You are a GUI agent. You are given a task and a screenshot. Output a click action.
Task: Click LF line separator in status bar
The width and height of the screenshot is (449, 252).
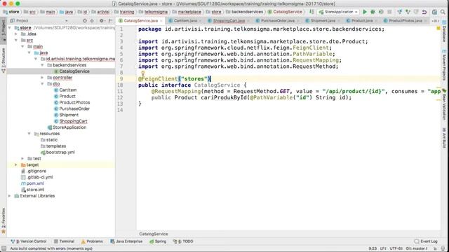383,248
